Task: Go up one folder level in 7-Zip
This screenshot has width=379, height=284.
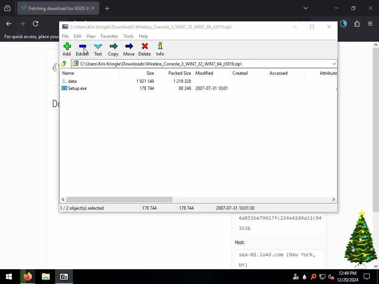Action: [64, 64]
